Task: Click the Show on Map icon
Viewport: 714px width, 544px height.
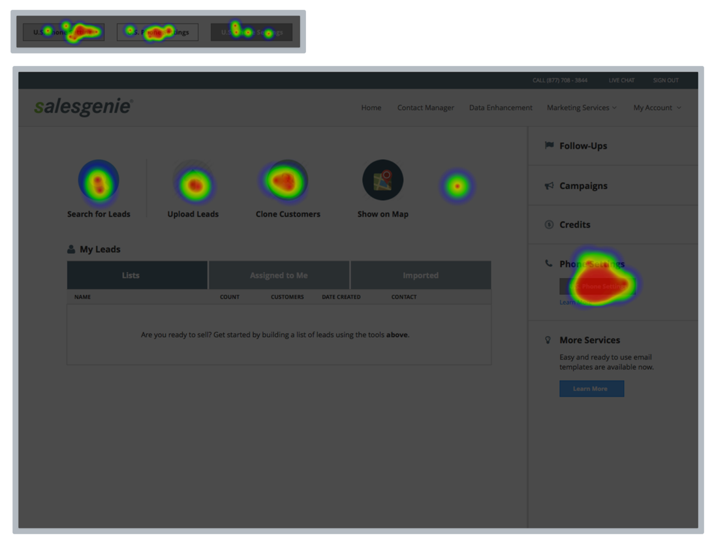Action: coord(383,180)
